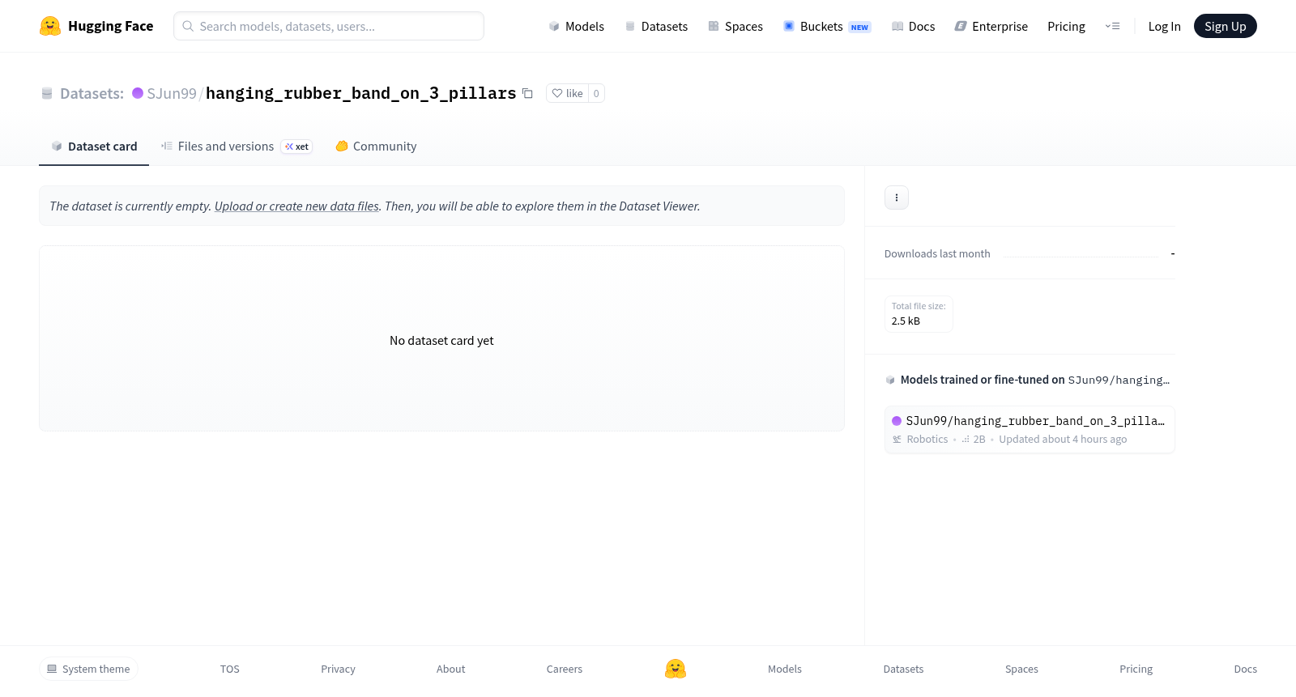
Task: Click the Hugging Face logo
Action: [96, 26]
